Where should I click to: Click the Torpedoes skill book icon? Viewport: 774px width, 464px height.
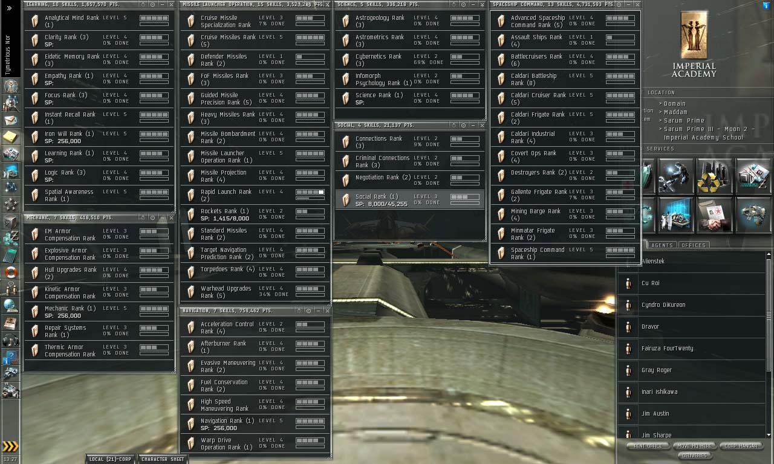191,272
